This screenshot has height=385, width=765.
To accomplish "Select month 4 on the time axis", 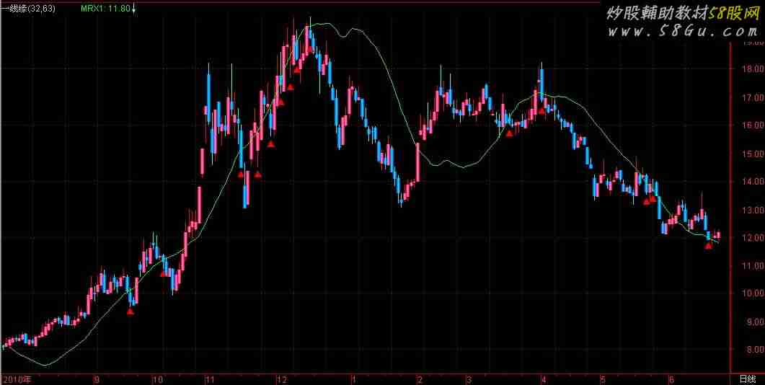I will pos(544,380).
